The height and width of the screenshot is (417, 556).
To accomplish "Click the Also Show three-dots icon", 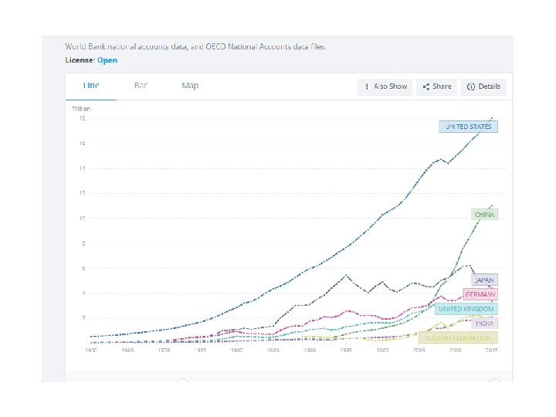I will coord(368,86).
